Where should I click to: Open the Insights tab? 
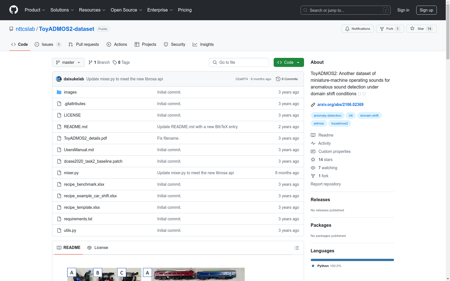203,44
